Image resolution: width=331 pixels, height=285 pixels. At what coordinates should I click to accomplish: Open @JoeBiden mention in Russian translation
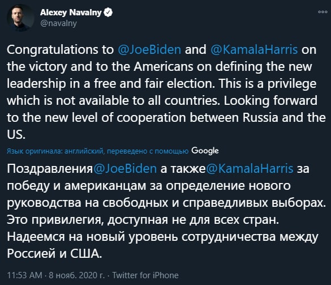125,169
